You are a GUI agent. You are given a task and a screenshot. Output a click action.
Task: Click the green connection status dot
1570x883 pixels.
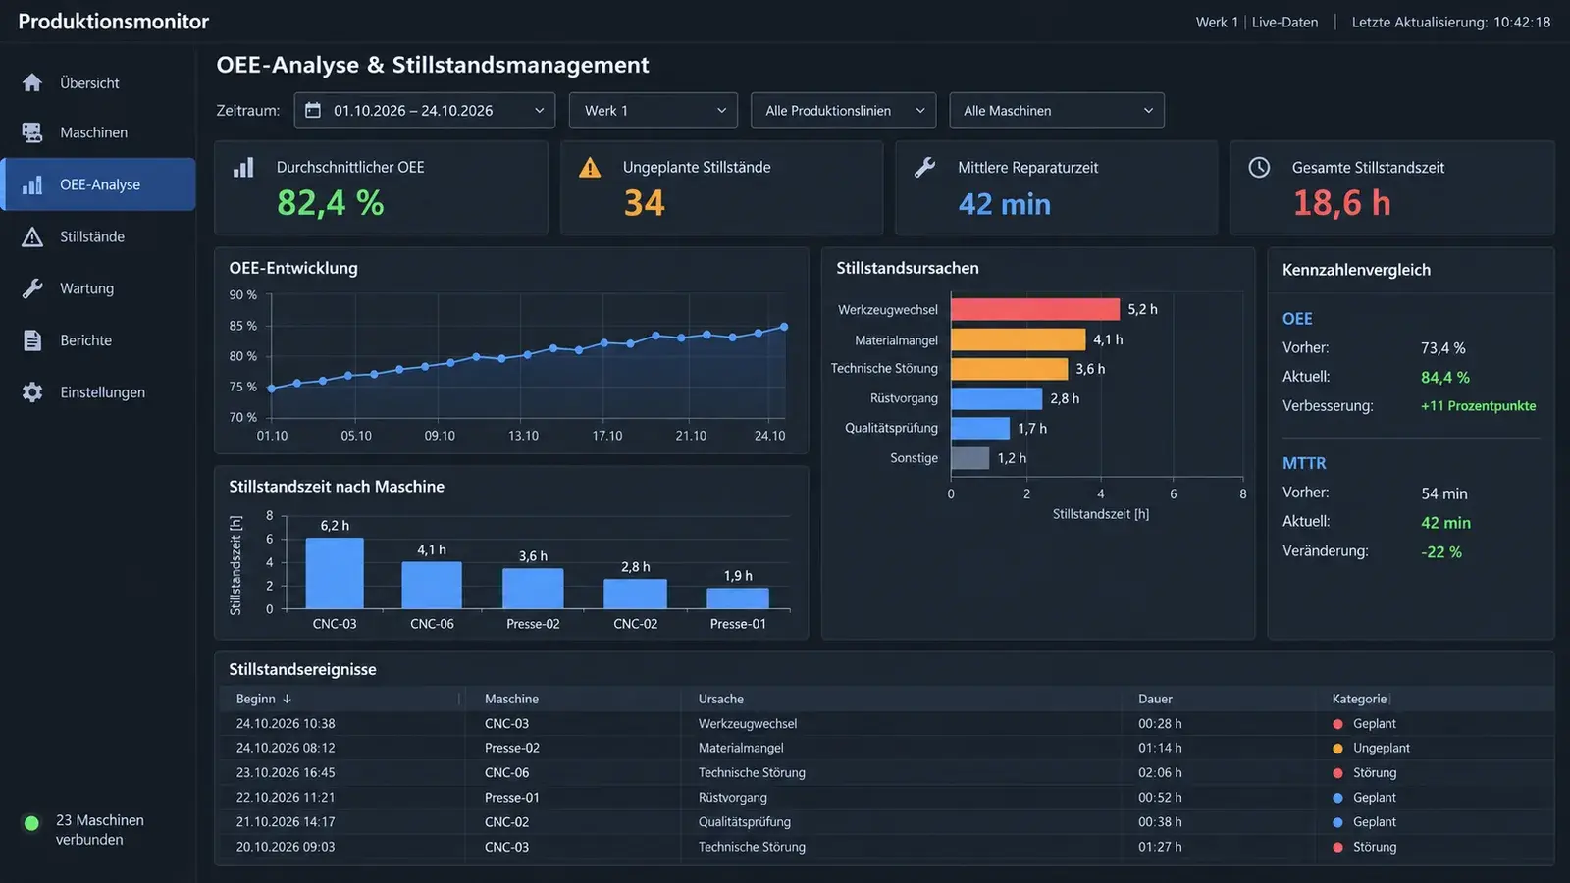pyautogui.click(x=31, y=823)
